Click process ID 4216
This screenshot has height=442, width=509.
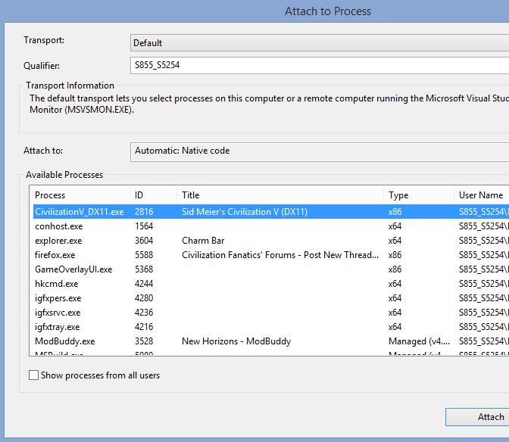[x=144, y=327]
